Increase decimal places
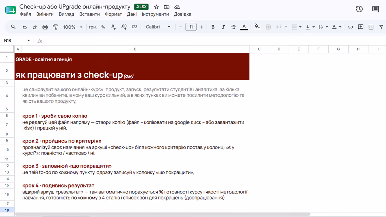Viewport: 386px width, 217px height. click(x=124, y=27)
